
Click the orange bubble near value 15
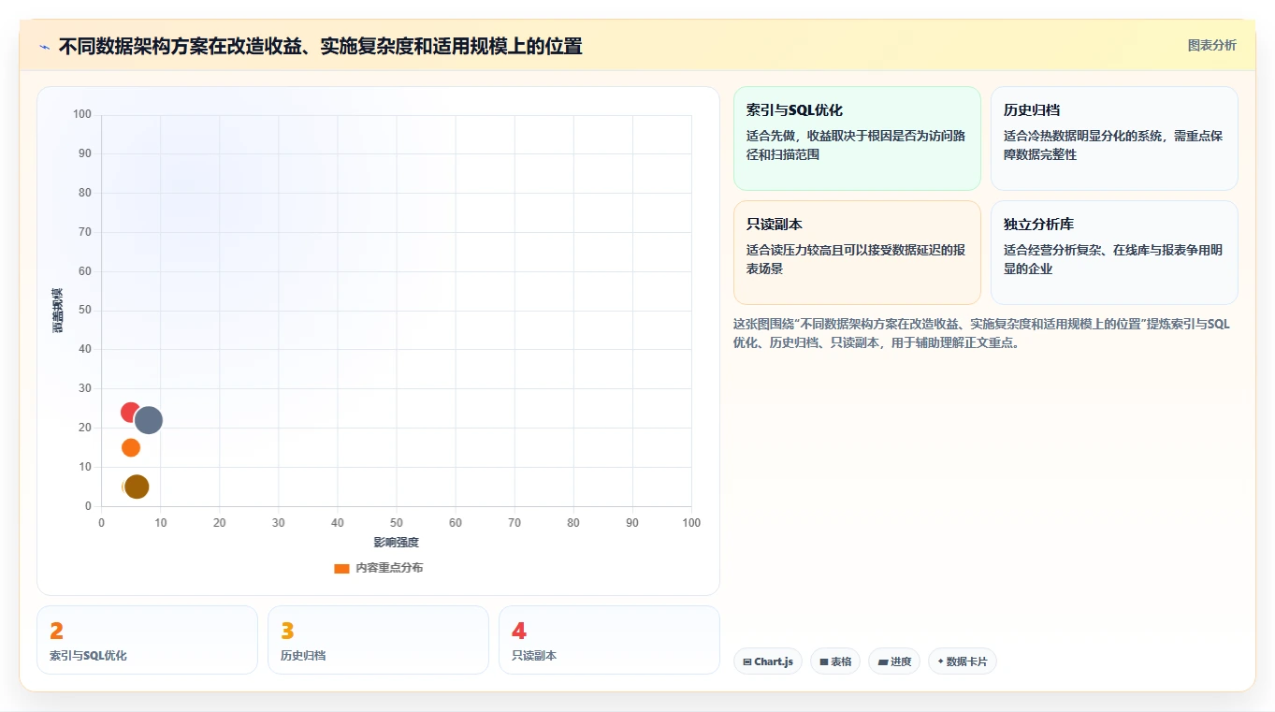(131, 447)
